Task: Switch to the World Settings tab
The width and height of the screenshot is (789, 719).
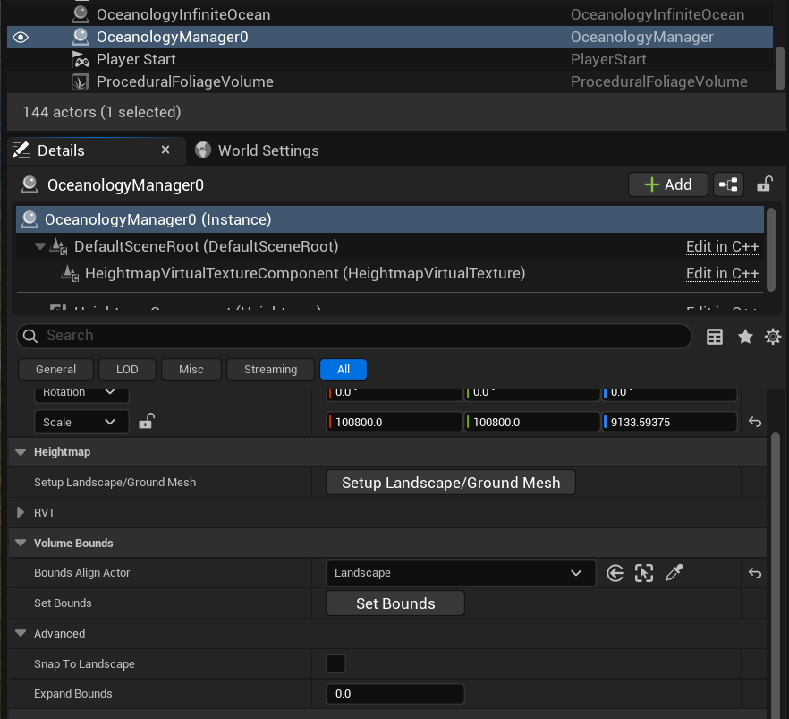Action: coord(257,150)
